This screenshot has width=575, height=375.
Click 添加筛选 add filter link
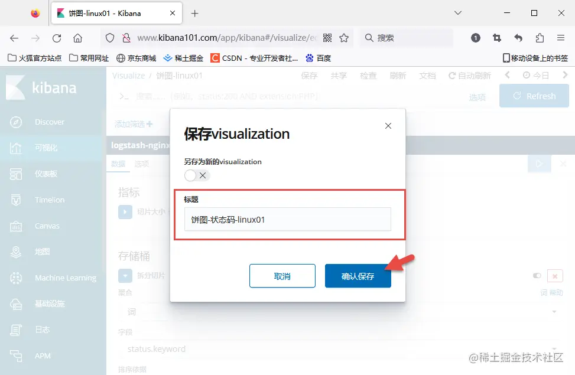134,124
